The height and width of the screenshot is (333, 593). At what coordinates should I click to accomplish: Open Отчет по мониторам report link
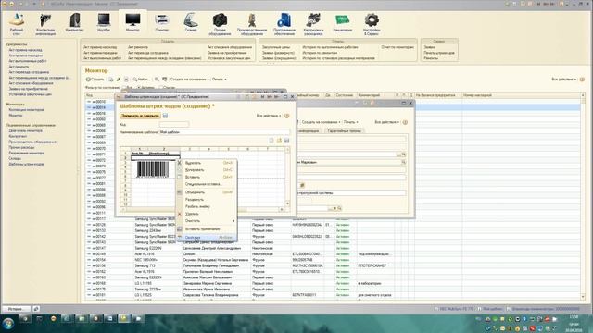397,47
